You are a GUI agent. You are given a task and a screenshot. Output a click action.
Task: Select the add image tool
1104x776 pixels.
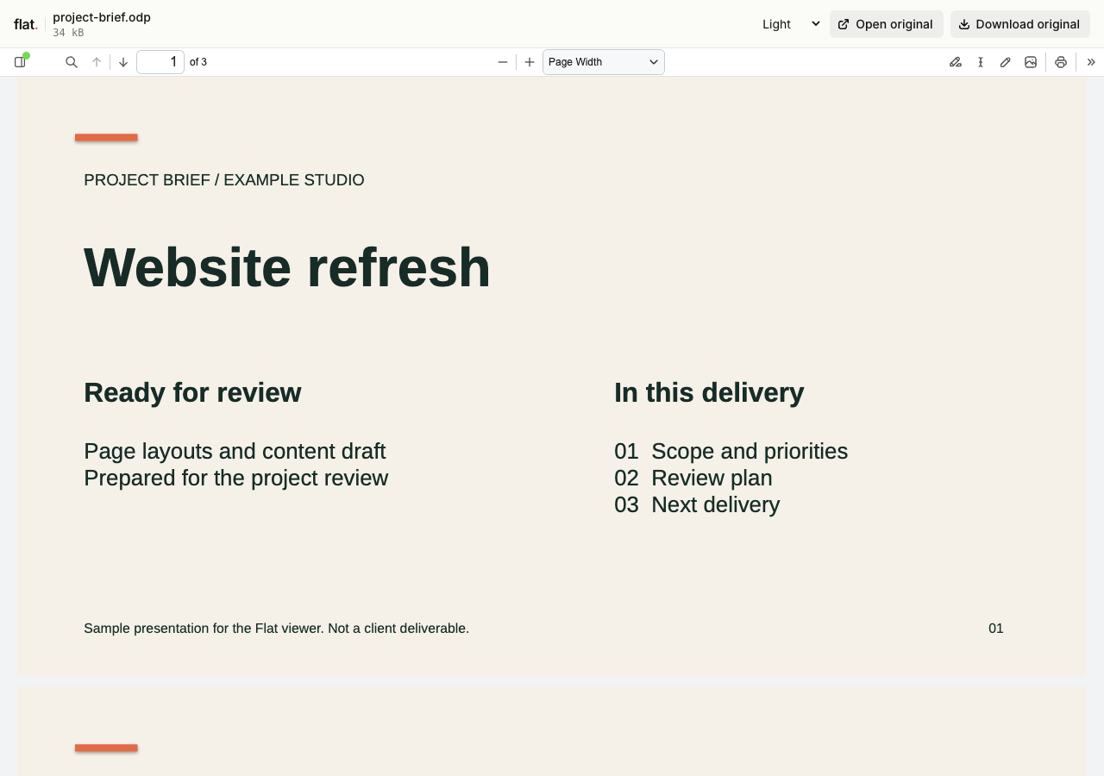[1031, 62]
